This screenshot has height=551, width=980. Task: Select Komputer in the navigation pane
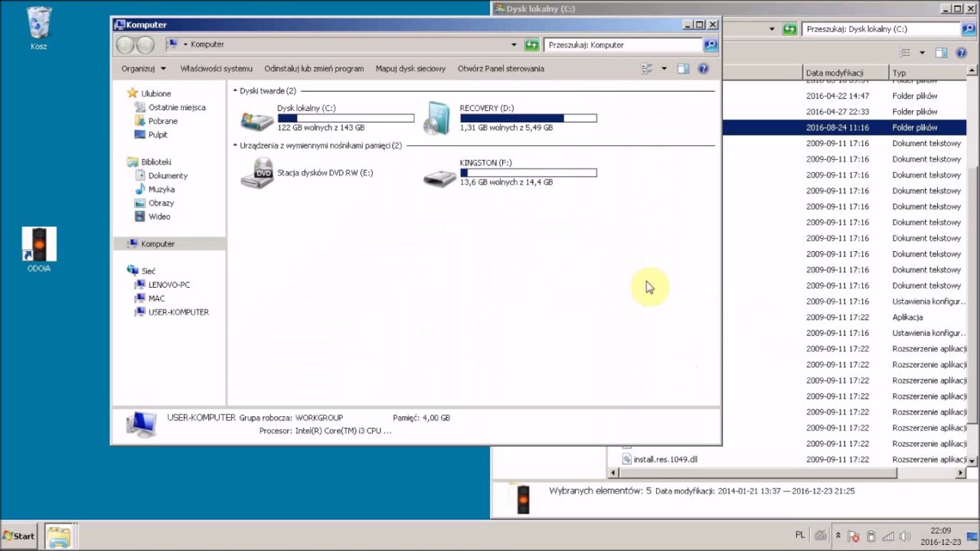point(158,244)
